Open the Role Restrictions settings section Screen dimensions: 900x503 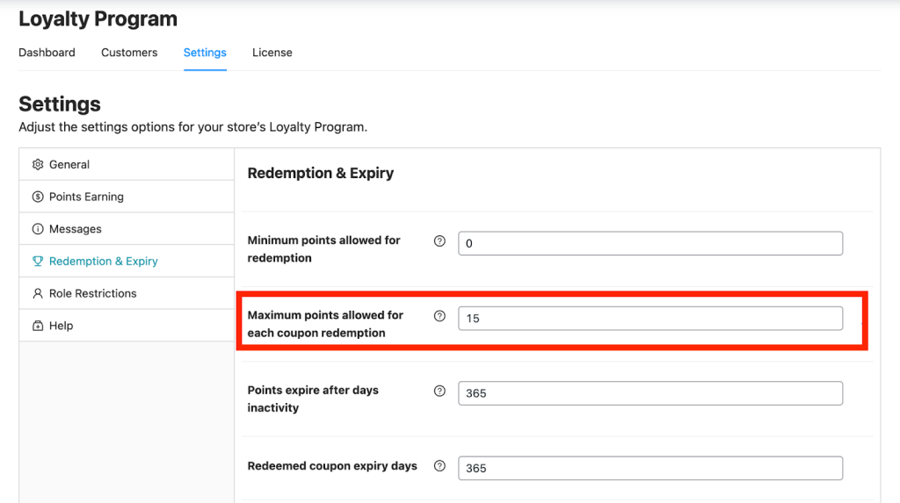tap(92, 293)
